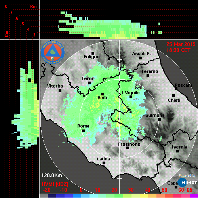This screenshot has width=198, height=198.
Task: Click the '3' height axis label
Action: pos(34,35)
